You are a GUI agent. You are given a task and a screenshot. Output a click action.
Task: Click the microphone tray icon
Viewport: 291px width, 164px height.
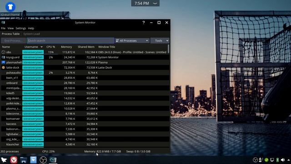261,160
